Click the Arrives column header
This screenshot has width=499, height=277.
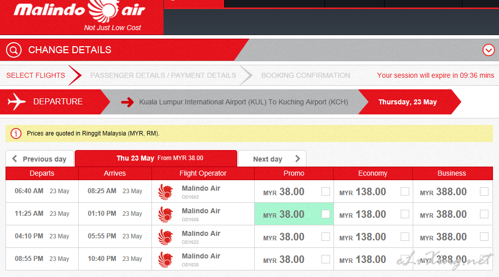pos(115,173)
